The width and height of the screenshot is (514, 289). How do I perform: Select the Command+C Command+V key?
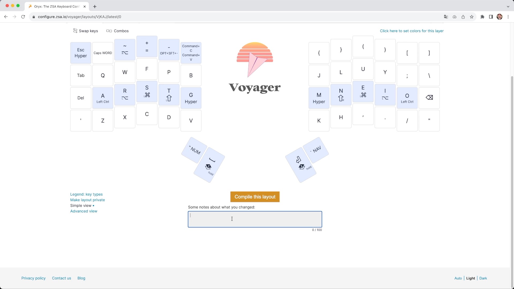click(191, 53)
